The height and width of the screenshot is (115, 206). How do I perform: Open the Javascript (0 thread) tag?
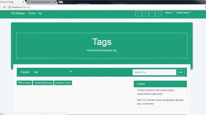click(43, 83)
